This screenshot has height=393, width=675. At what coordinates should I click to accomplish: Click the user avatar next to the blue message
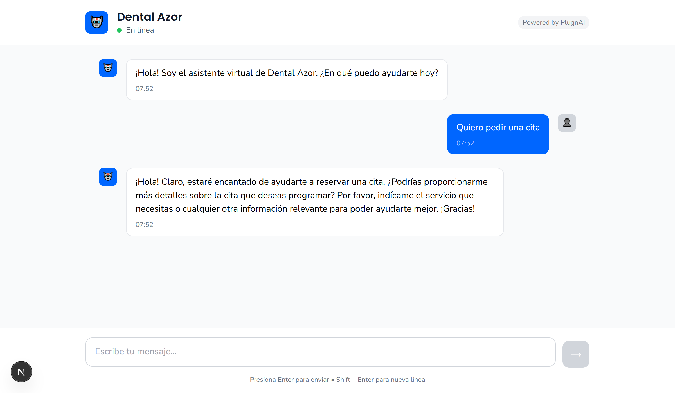(567, 123)
